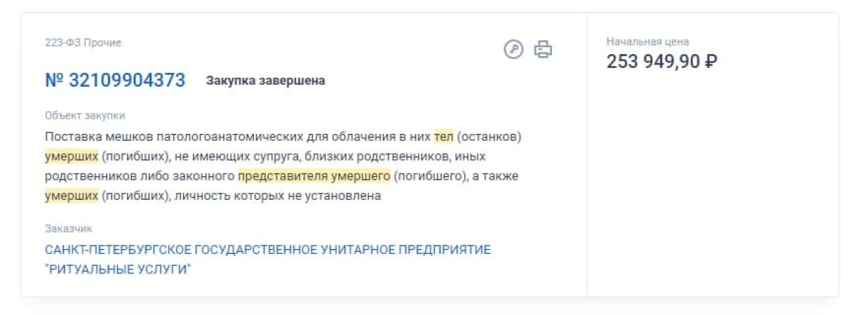Click the "223-ФЗ Прочие" law label

[x=83, y=43]
